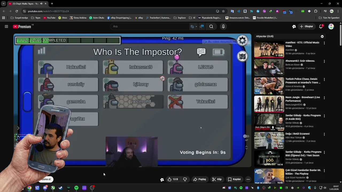The width and height of the screenshot is (342, 192).
Task: Open the Tüm Yer İşaretleri folder
Action: (329, 18)
